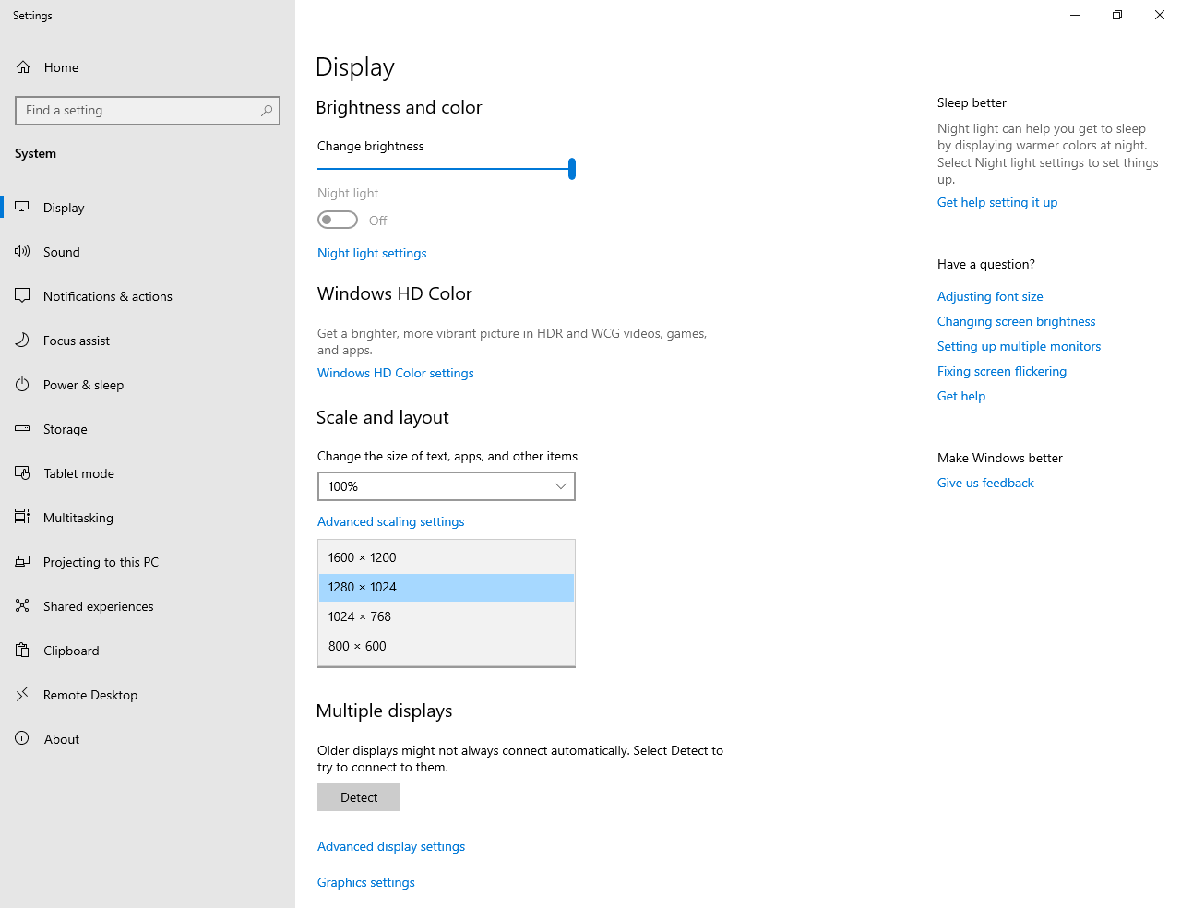Click the Detect button
1181x908 pixels.
point(359,797)
